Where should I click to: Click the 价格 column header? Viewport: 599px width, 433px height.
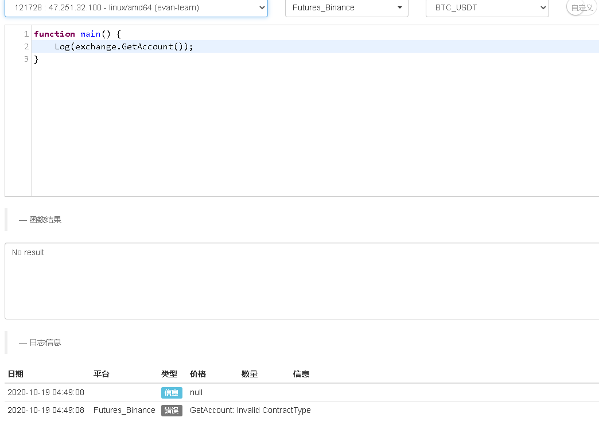[198, 374]
